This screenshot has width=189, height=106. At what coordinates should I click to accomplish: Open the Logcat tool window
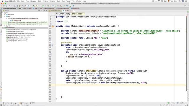(x=14, y=103)
